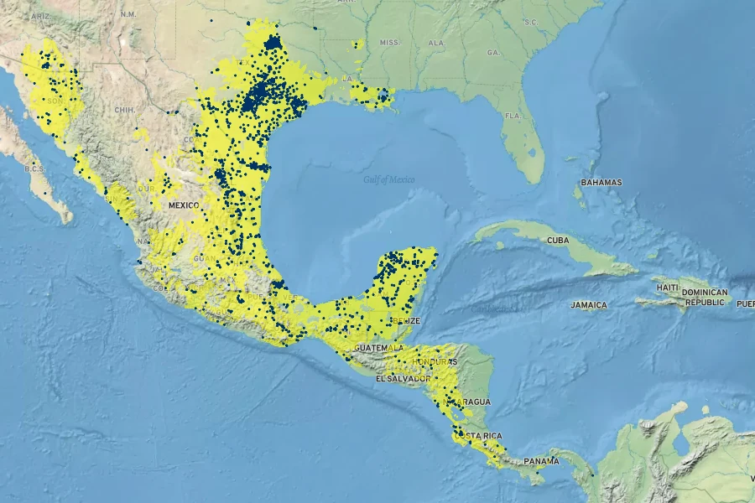
Task: Select the N.M. state label
Action: (128, 14)
